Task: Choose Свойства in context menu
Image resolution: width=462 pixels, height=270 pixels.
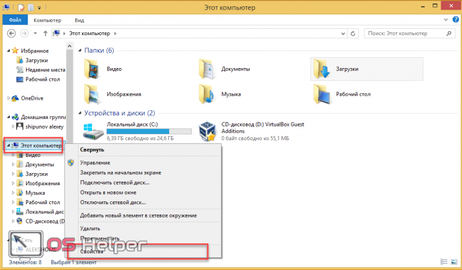Action: tap(144, 252)
